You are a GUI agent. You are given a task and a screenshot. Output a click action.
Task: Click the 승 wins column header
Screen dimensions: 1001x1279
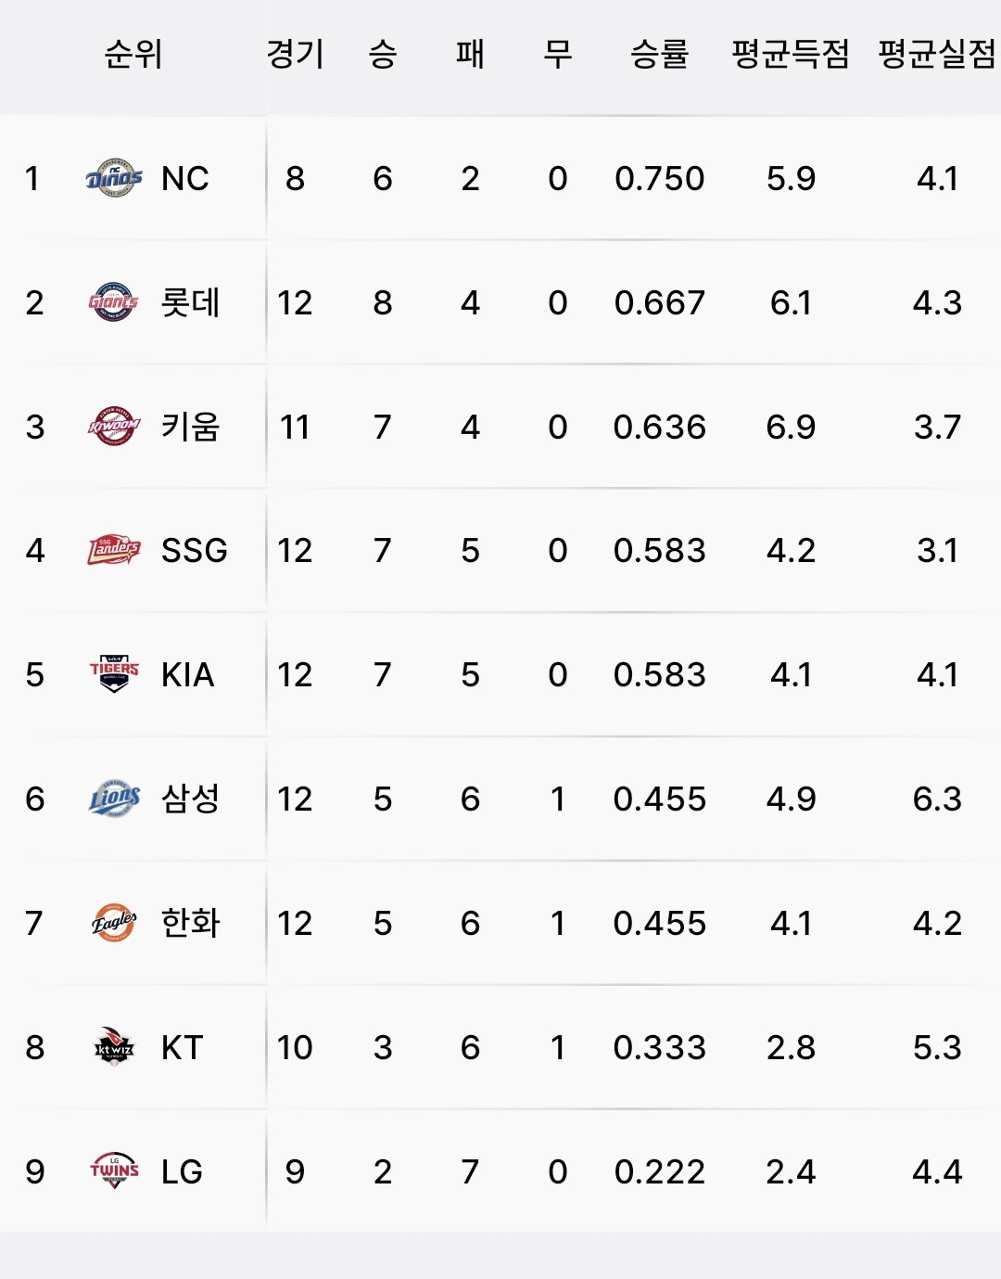[x=383, y=54]
